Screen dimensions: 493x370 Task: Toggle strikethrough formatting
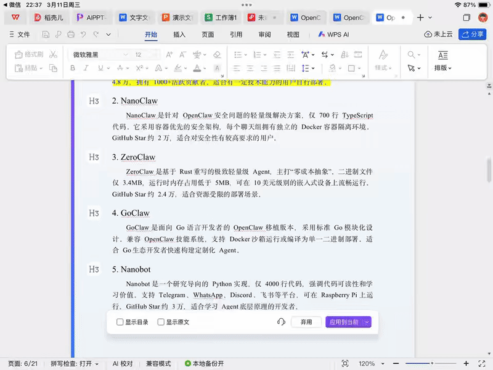[x=120, y=68]
